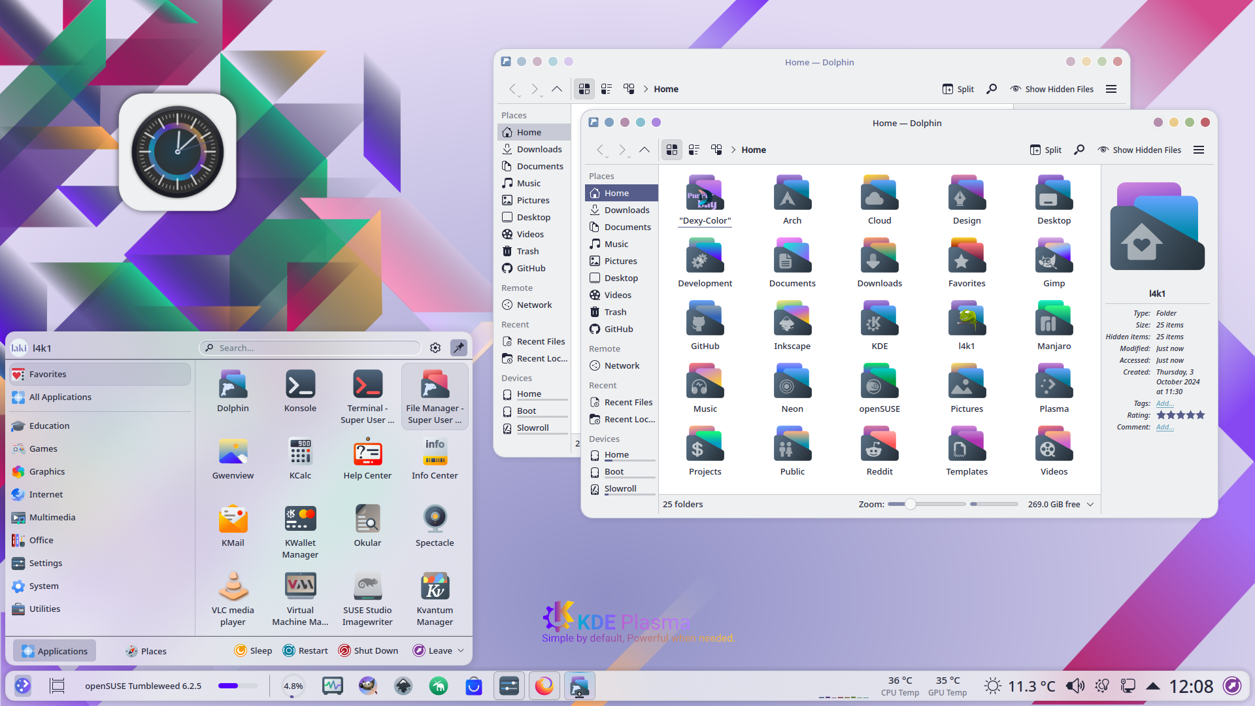The width and height of the screenshot is (1255, 706).
Task: Select All Applications category
Action: [100, 397]
